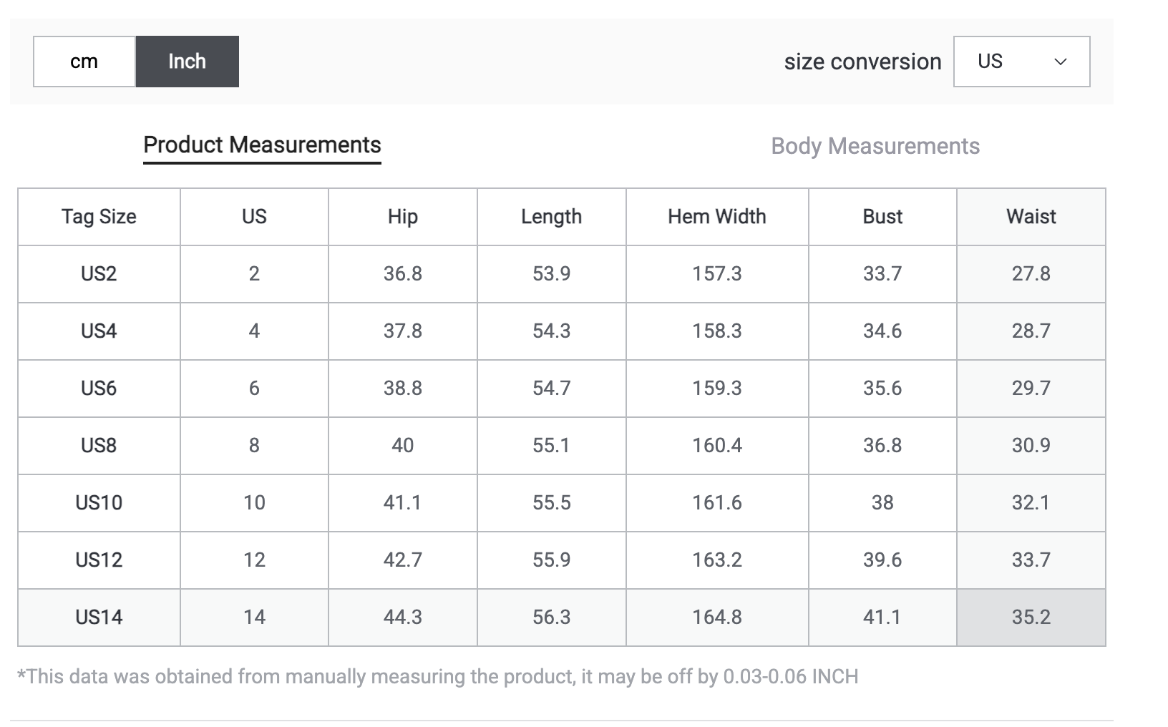This screenshot has height=727, width=1168.
Task: Click the US column header in table
Action: tap(254, 217)
